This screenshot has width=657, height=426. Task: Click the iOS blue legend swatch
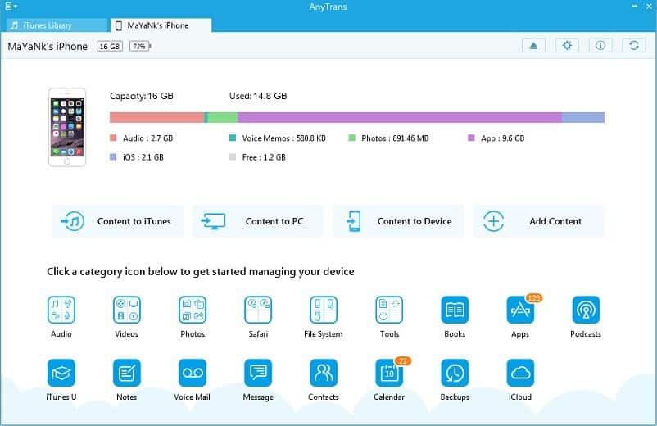113,157
